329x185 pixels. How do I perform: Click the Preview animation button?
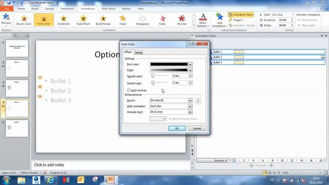coord(6,19)
